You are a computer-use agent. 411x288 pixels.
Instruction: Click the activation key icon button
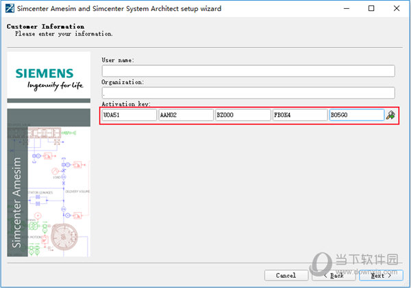click(x=390, y=116)
